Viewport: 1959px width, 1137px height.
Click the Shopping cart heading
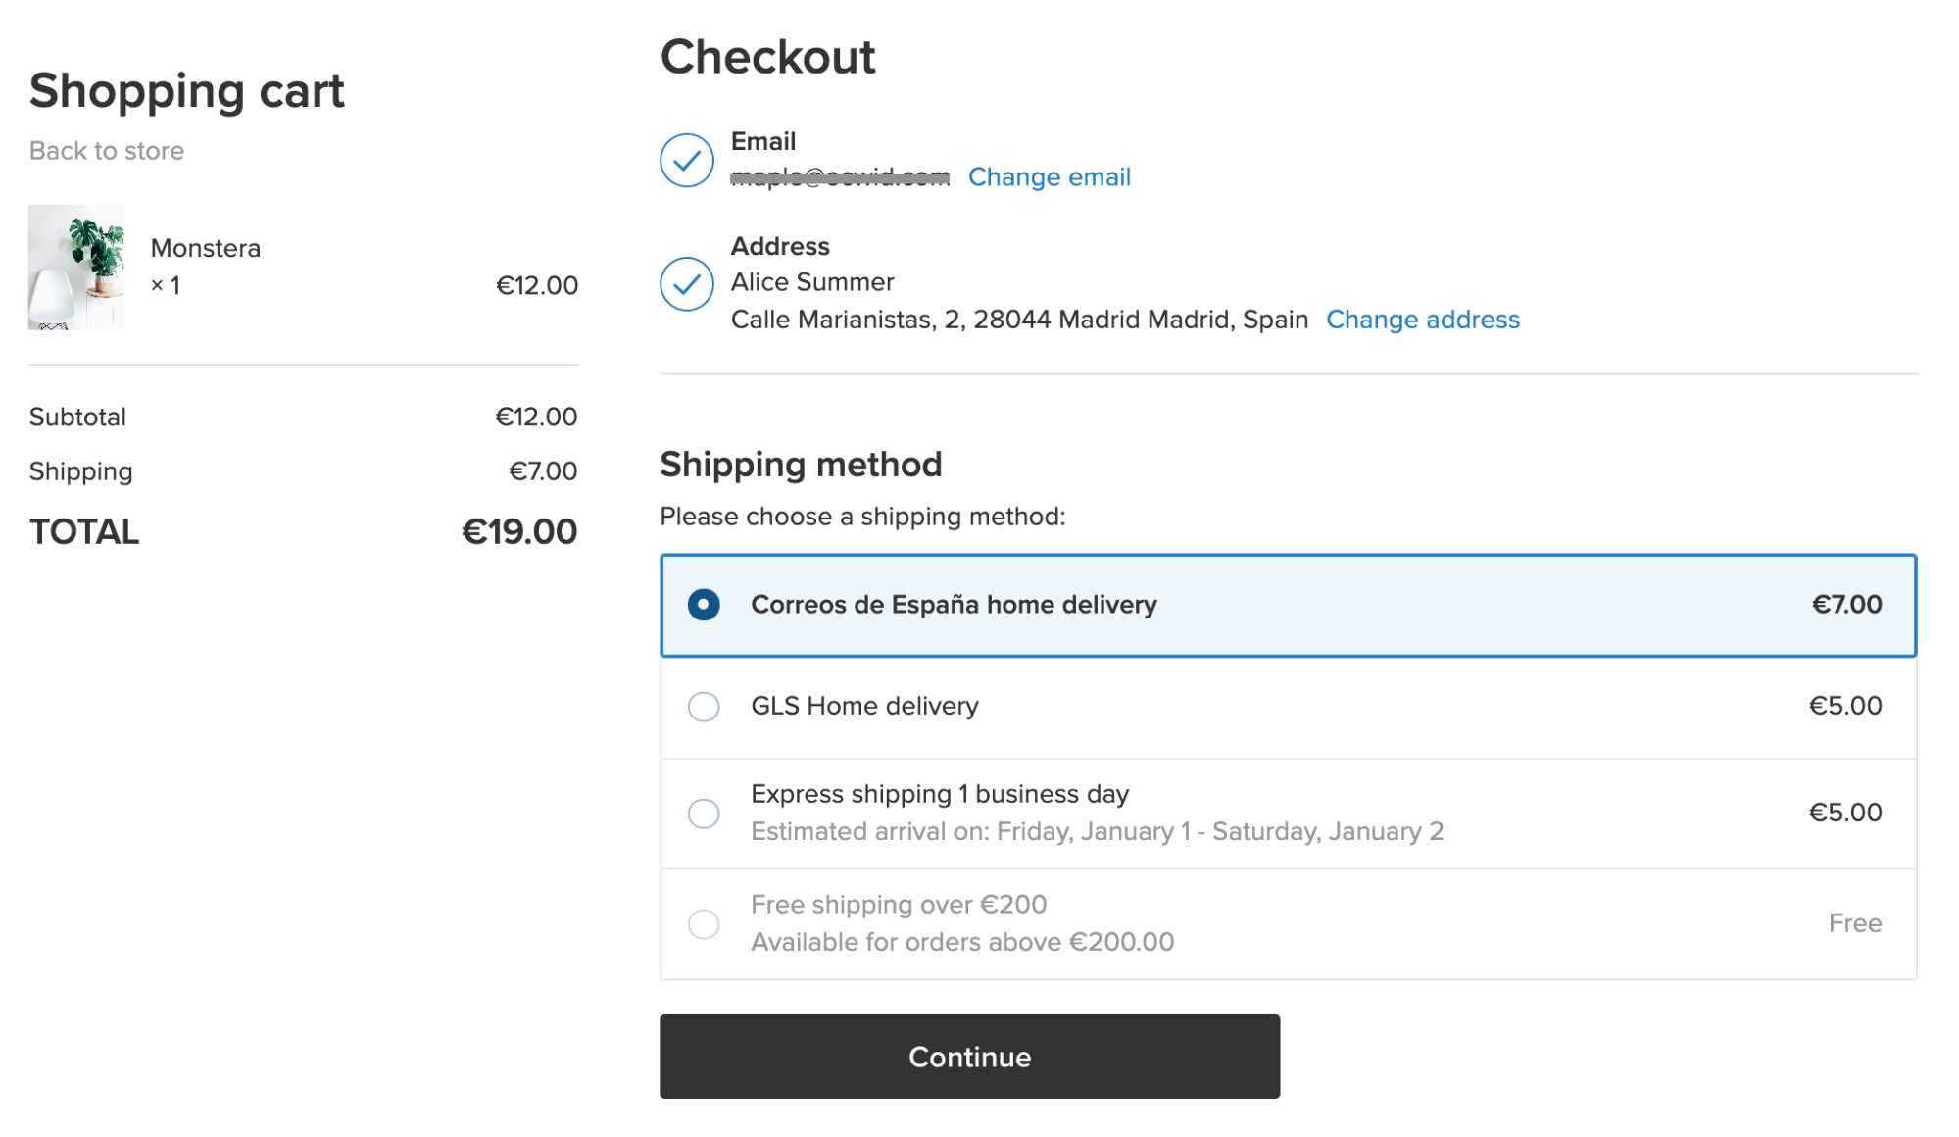[187, 91]
